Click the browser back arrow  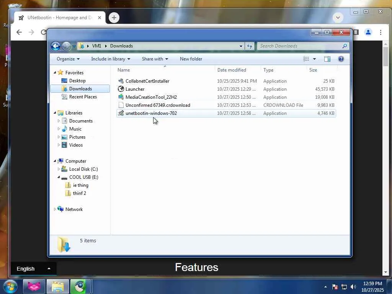pyautogui.click(x=19, y=32)
